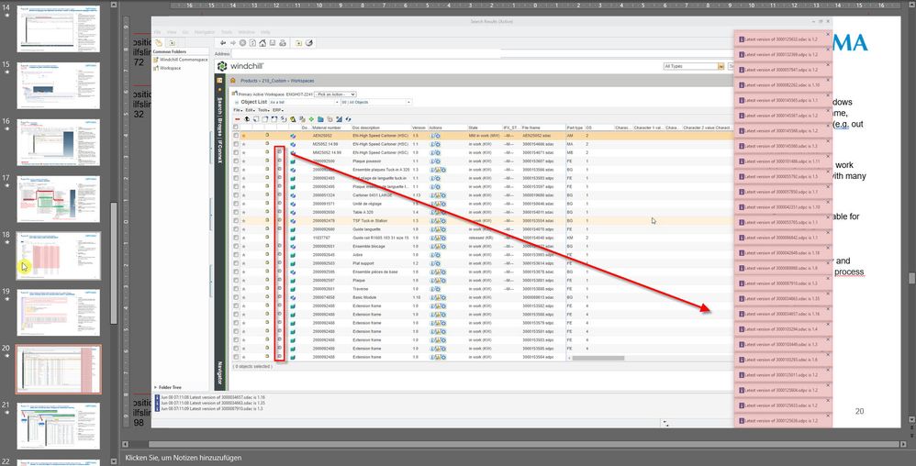This screenshot has width=916, height=466.
Task: Close the topmost pink notification popup
Action: (x=828, y=35)
